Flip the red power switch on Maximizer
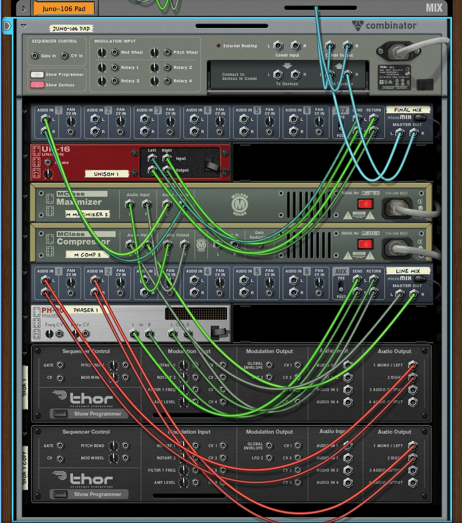This screenshot has height=523, width=462. click(x=365, y=204)
